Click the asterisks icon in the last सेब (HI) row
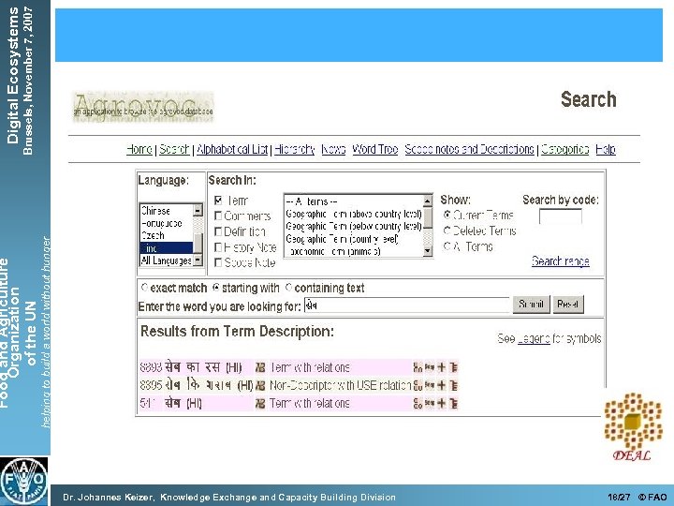Image resolution: width=674 pixels, height=506 pixels. pos(430,403)
